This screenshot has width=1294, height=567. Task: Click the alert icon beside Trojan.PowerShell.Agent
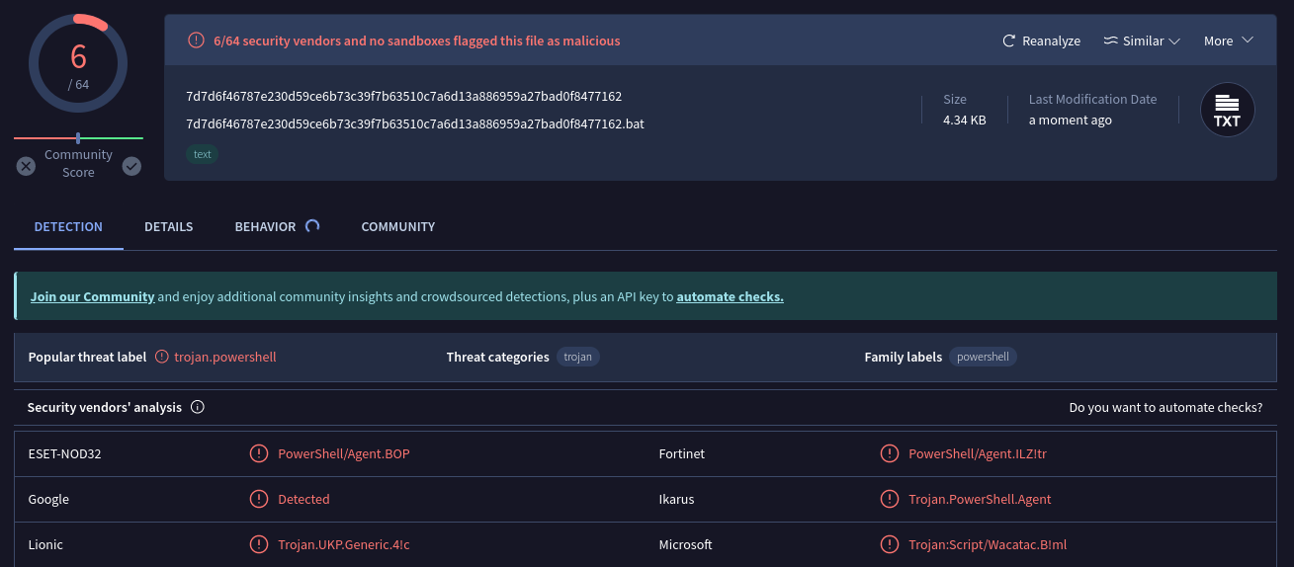(x=890, y=499)
